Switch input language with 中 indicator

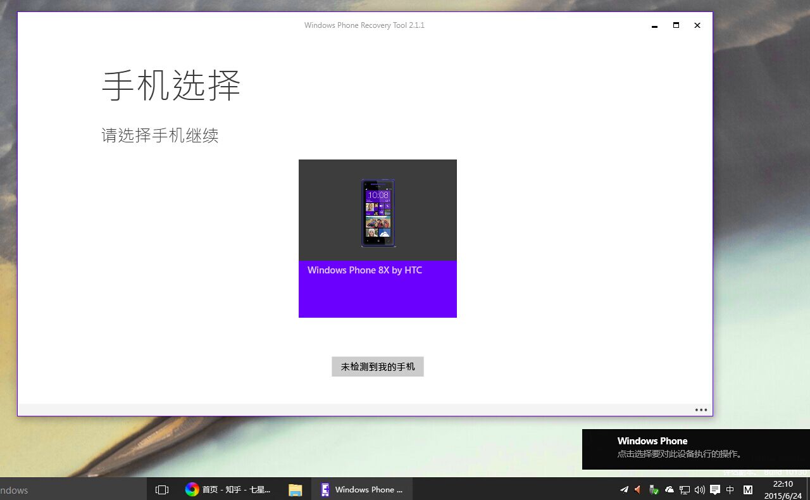[x=730, y=489]
